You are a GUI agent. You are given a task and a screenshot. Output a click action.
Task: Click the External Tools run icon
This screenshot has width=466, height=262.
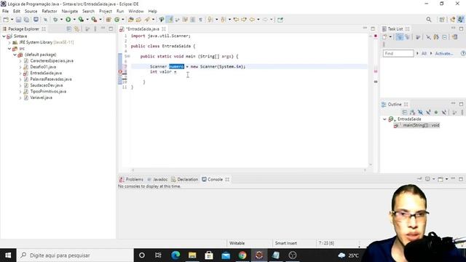94,20
